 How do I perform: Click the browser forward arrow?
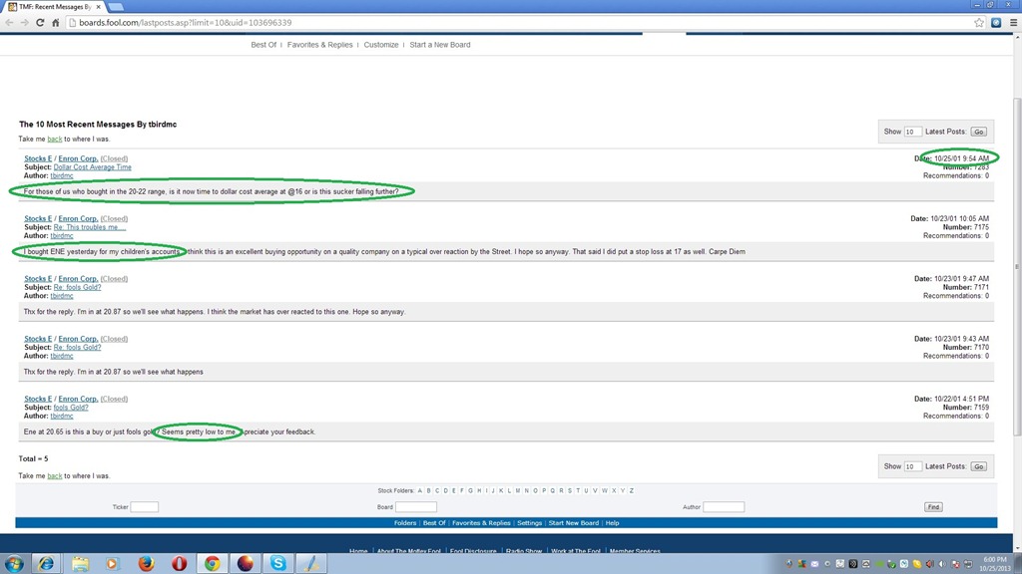tap(24, 22)
